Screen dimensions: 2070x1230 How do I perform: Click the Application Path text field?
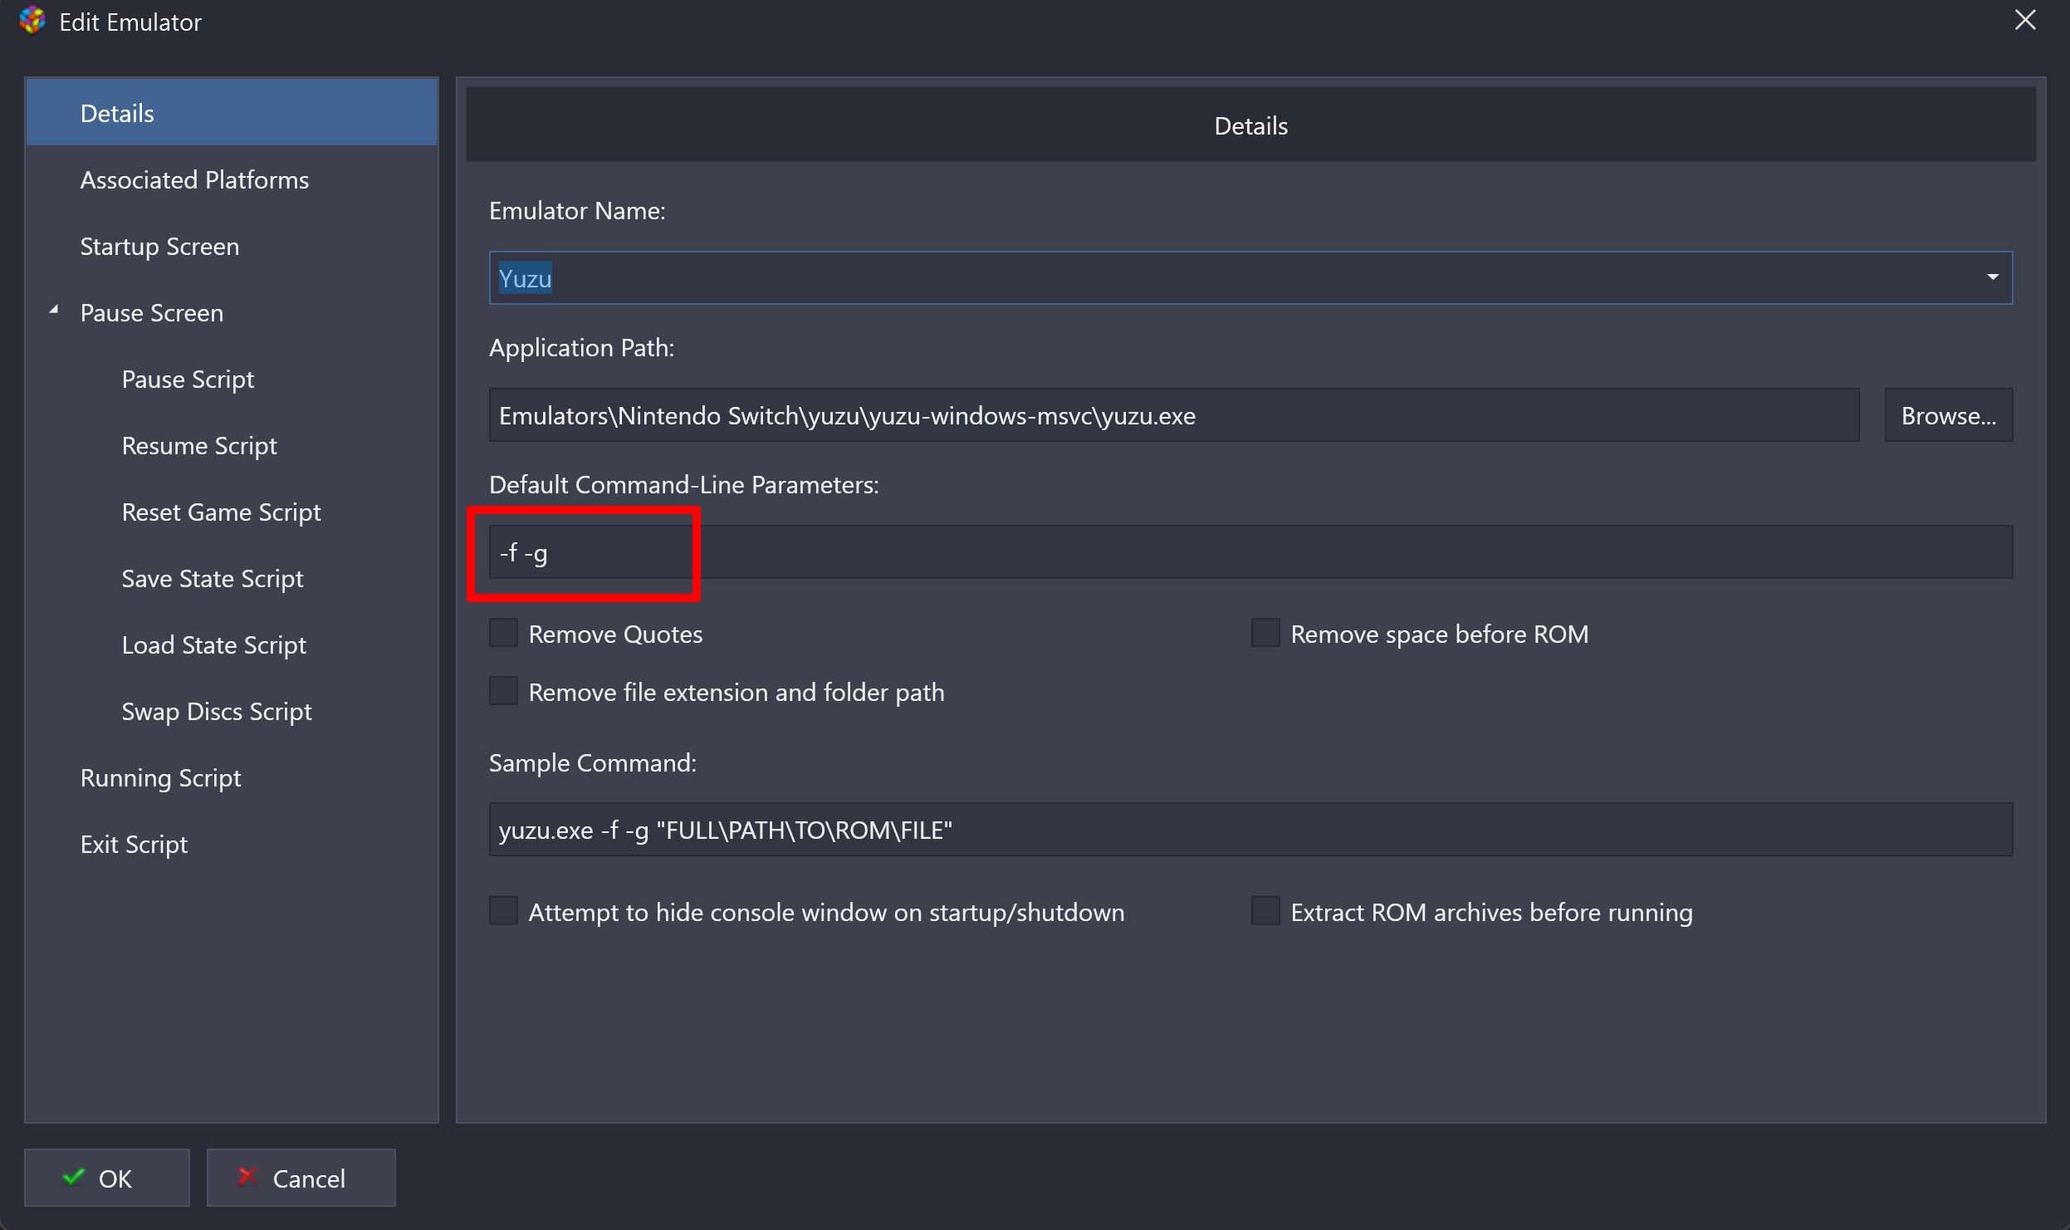[x=1174, y=414]
